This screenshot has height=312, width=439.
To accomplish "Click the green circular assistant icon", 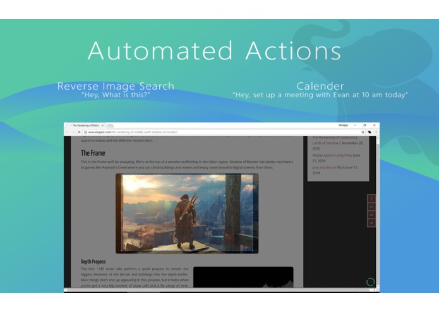I will 370,282.
